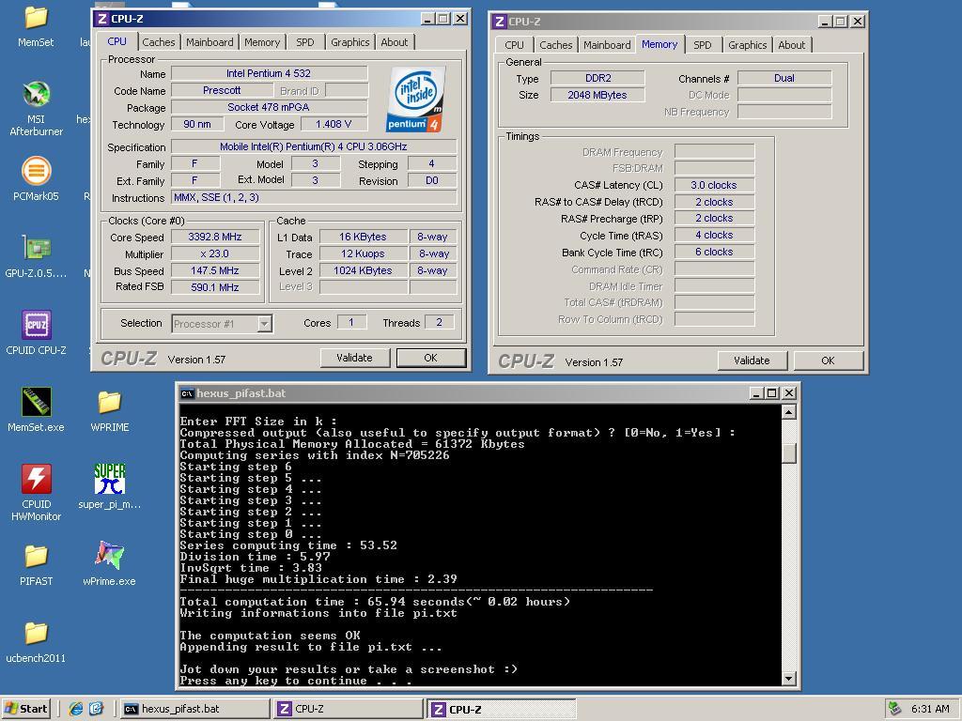Open the ucbench2011 folder

tap(36, 641)
